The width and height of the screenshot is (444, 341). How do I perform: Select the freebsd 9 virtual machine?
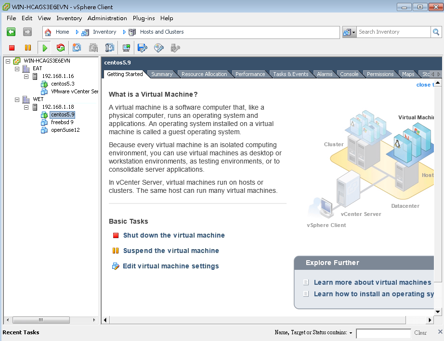(x=62, y=122)
